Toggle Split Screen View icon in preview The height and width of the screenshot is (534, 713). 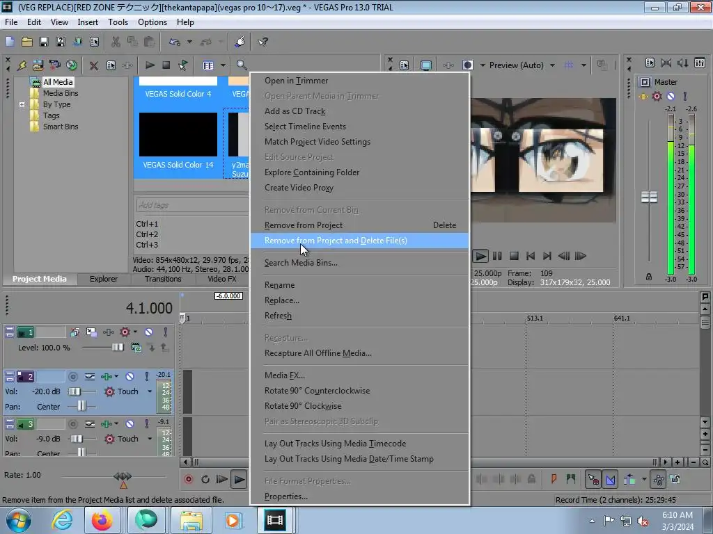tap(467, 65)
